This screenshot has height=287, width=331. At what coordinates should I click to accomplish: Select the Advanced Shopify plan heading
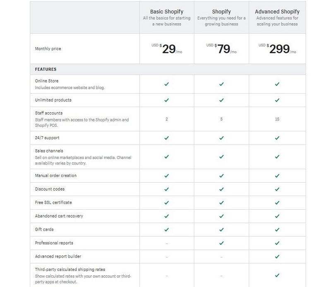[277, 12]
